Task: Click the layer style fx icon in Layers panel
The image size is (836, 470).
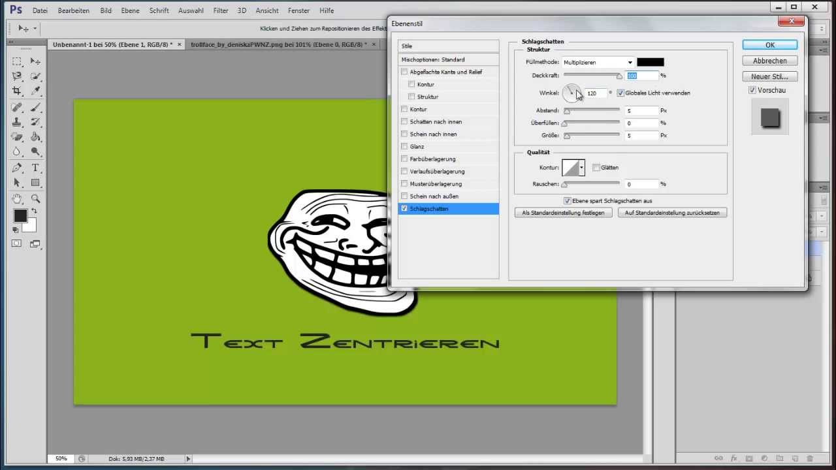Action: tap(733, 458)
